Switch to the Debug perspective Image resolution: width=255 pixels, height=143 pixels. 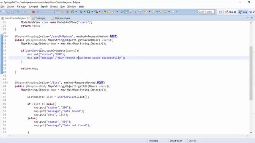[252, 12]
